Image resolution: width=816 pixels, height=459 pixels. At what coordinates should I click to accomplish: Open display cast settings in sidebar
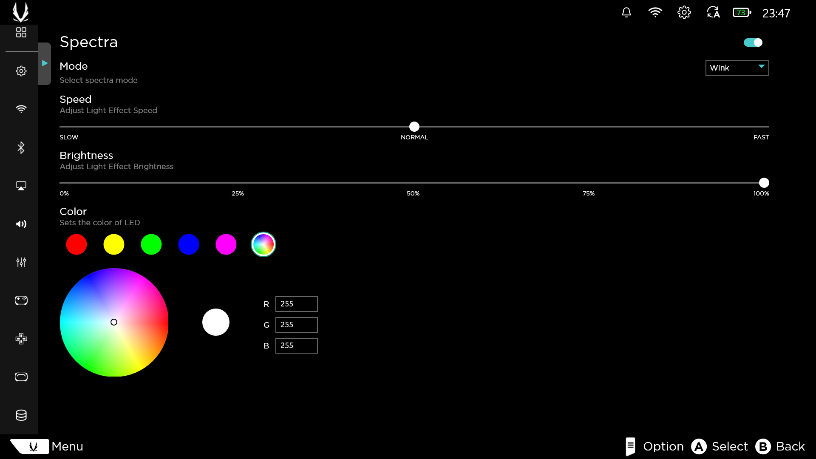(x=21, y=186)
